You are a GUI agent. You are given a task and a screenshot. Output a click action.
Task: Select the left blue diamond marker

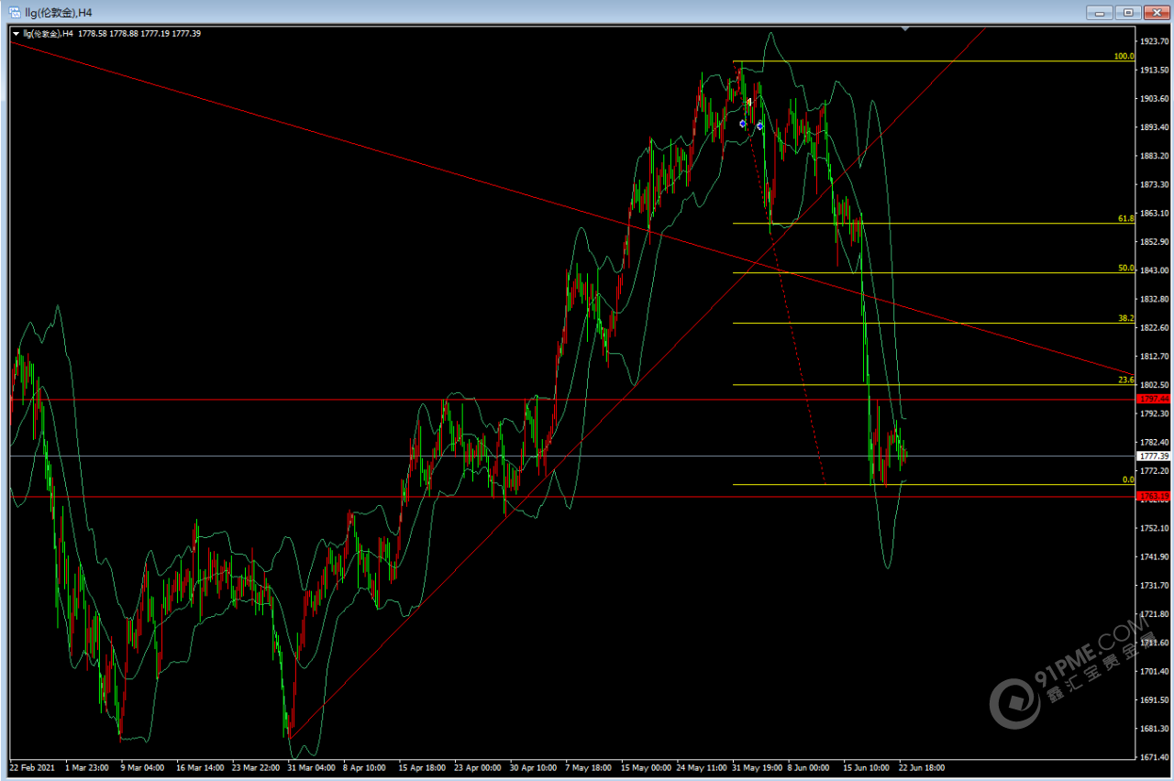point(743,123)
